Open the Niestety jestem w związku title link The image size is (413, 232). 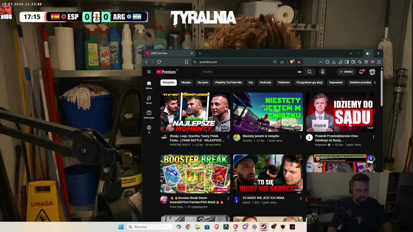(261, 136)
